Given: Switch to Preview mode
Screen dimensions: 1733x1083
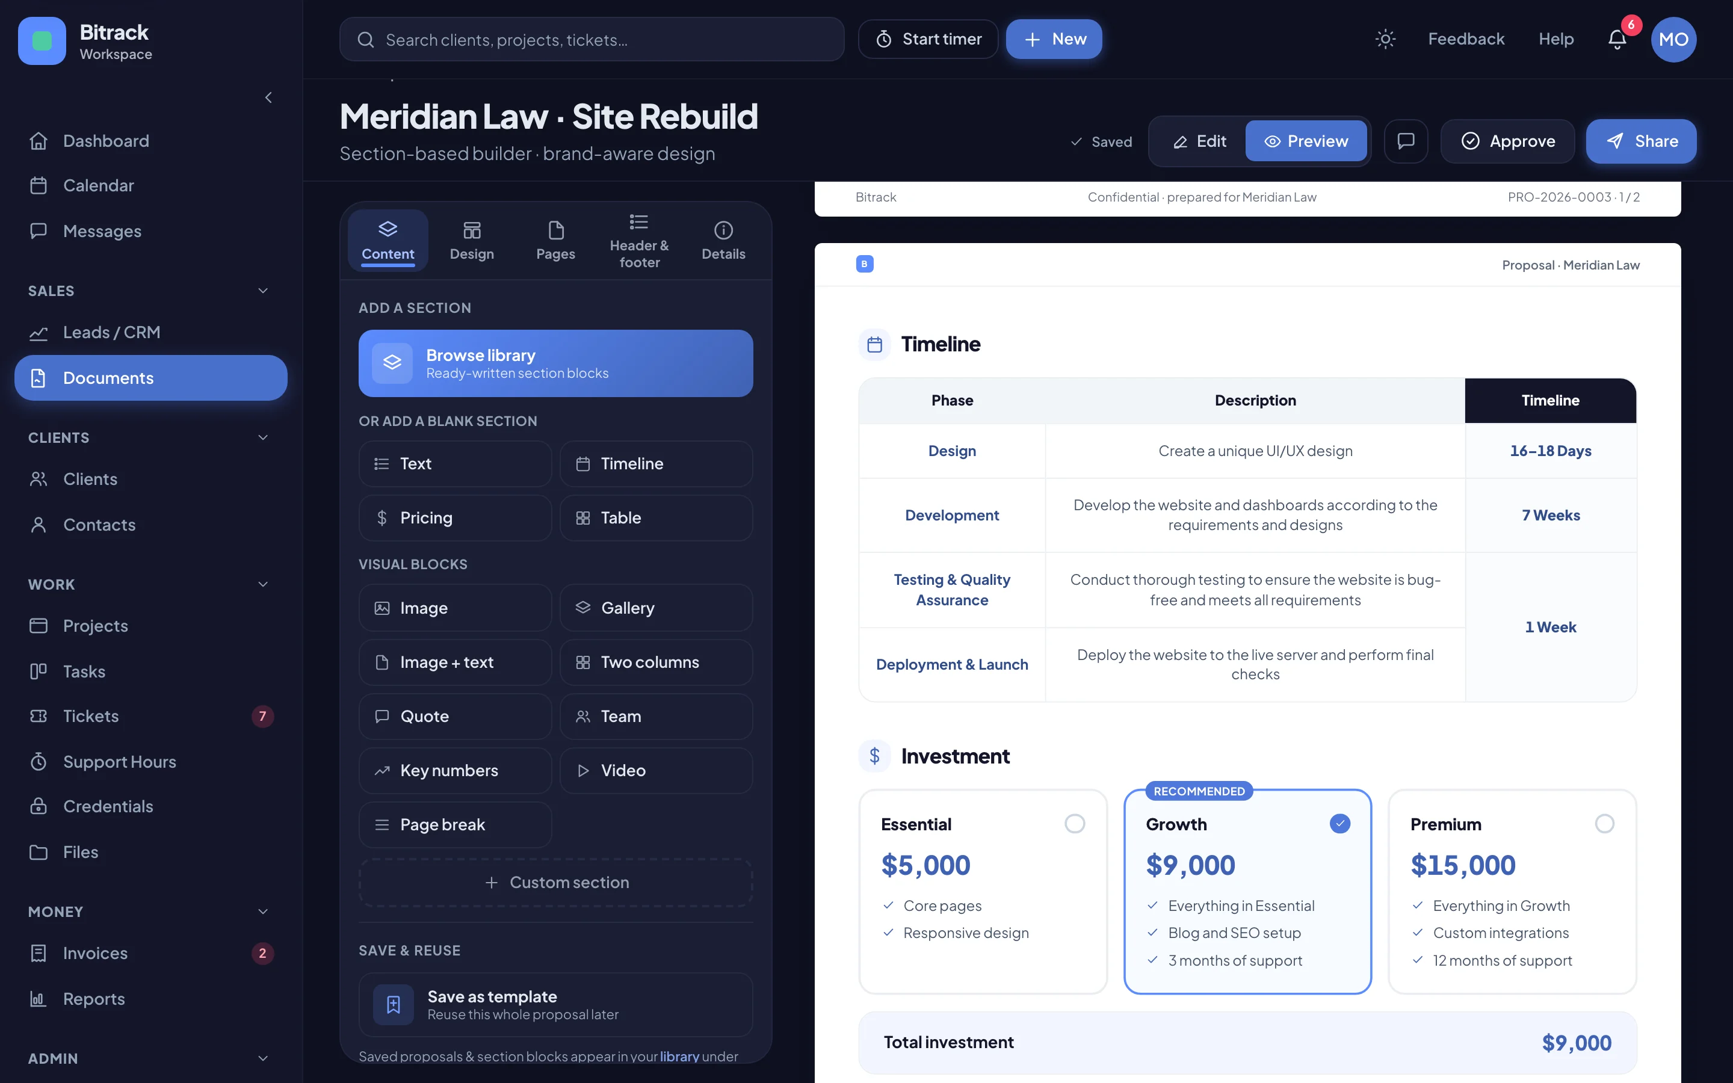Looking at the screenshot, I should pyautogui.click(x=1306, y=141).
